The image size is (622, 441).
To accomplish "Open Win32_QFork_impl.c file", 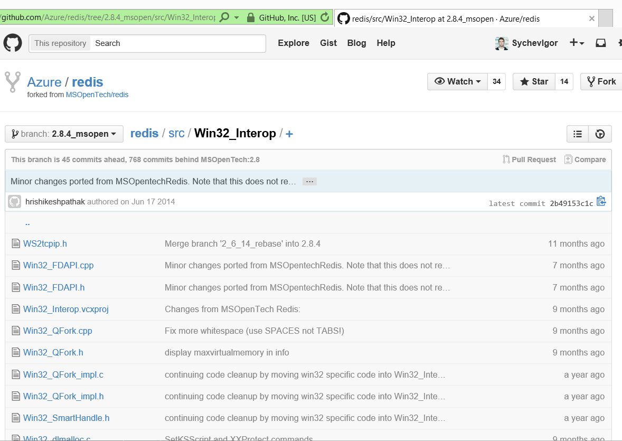I will [x=63, y=374].
